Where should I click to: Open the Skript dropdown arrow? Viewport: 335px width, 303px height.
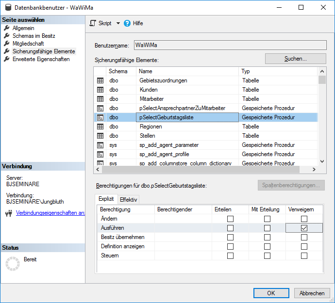pyautogui.click(x=118, y=23)
